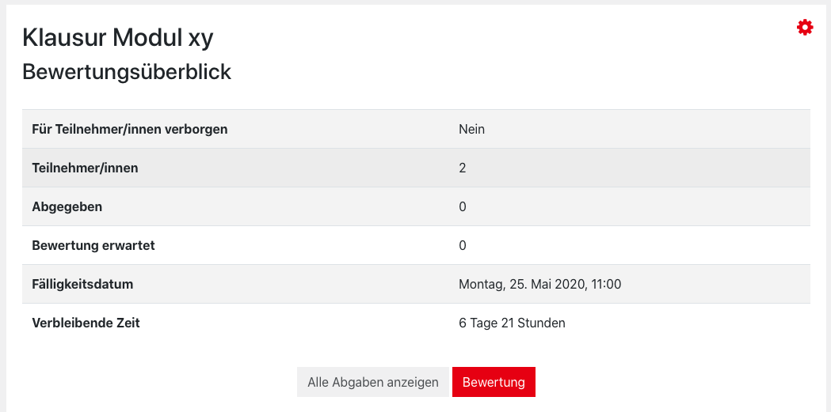Click the '0' value beside Abgegeben
Viewport: 831px width, 412px height.
463,206
